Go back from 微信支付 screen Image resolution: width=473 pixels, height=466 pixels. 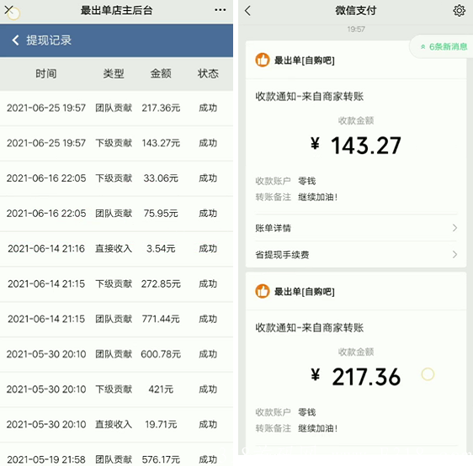coord(247,11)
